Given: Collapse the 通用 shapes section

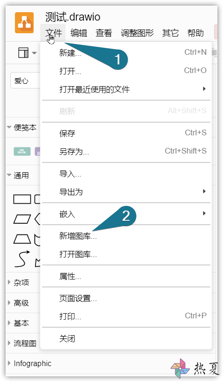Looking at the screenshot, I should (18, 175).
